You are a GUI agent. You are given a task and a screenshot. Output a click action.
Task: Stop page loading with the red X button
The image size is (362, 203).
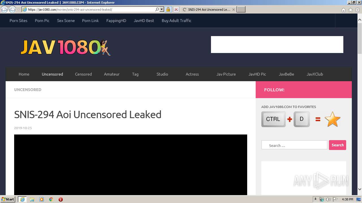[x=176, y=10]
